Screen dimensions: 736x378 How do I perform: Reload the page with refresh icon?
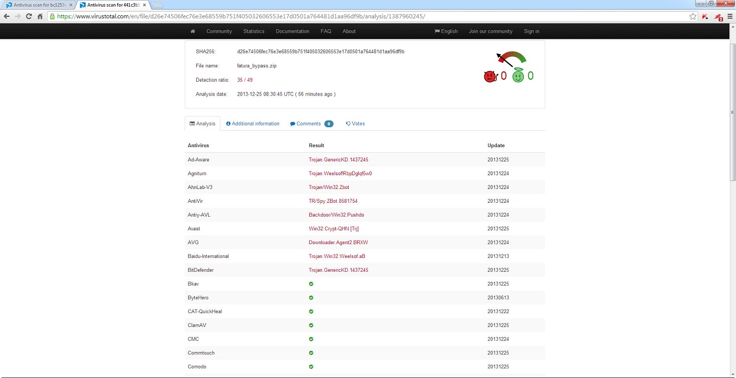29,16
